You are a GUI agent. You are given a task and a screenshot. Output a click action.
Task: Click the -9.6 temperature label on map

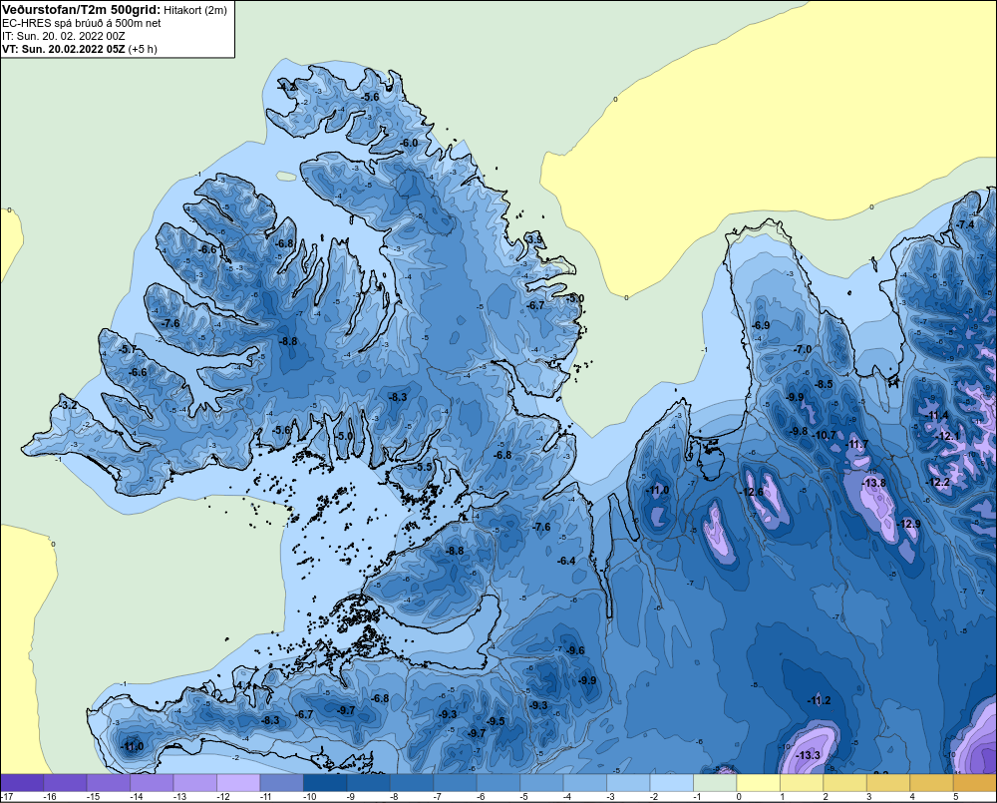(575, 650)
